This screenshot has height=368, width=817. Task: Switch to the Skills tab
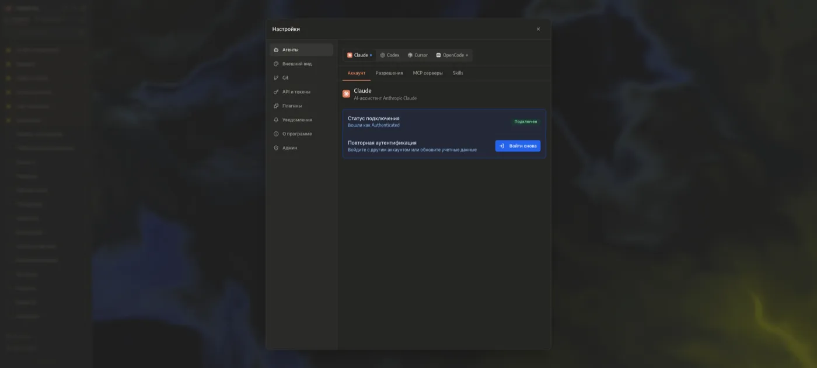458,73
